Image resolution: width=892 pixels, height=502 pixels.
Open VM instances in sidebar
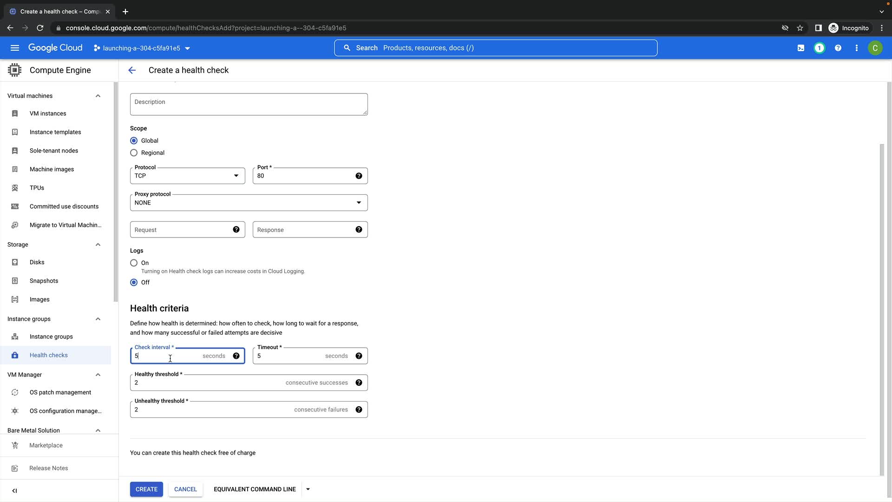coord(48,113)
